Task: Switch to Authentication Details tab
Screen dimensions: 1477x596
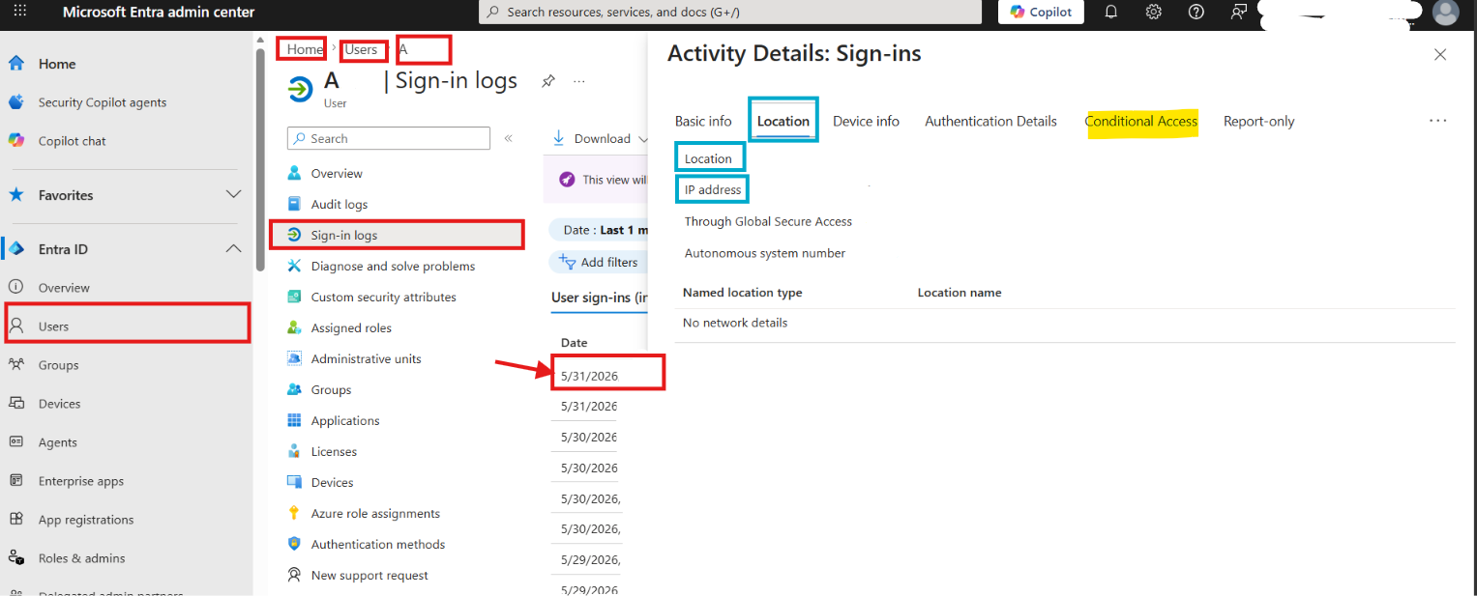Action: (990, 122)
